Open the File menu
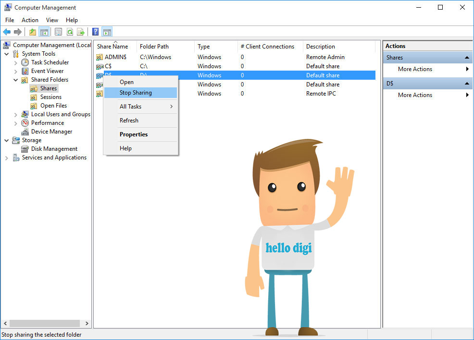The height and width of the screenshot is (340, 474). point(10,20)
